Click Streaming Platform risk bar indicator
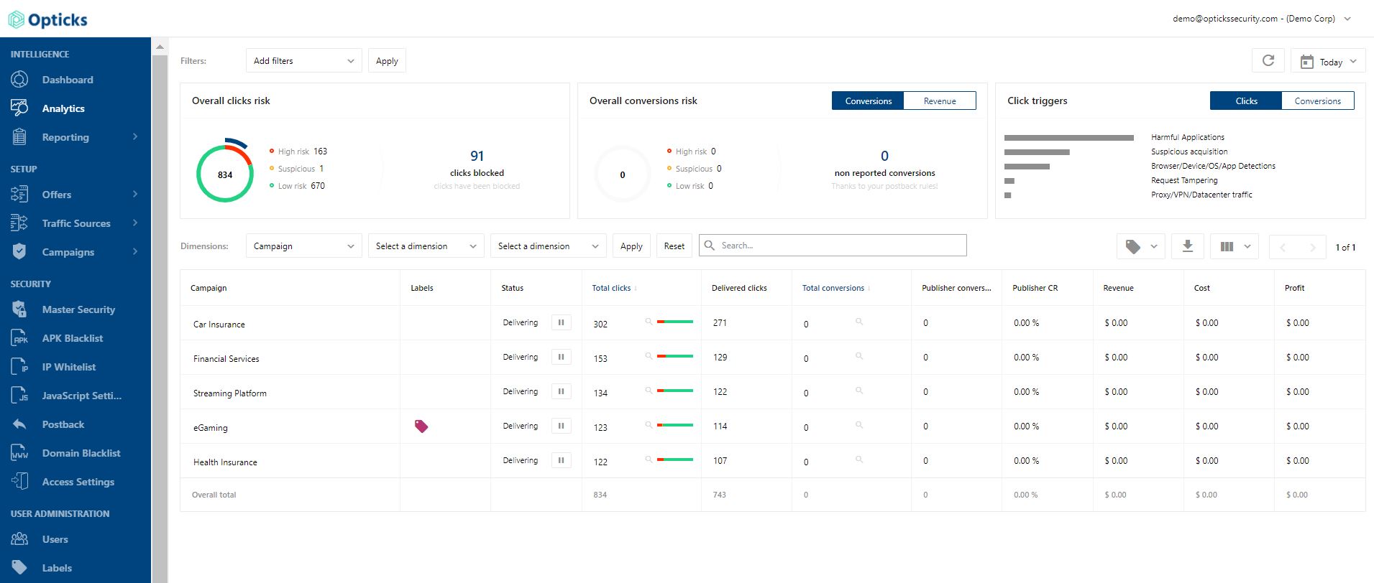 [x=675, y=391]
